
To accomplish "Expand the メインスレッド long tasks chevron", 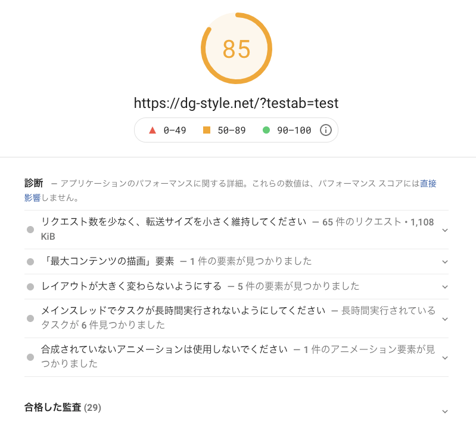I will coord(444,318).
